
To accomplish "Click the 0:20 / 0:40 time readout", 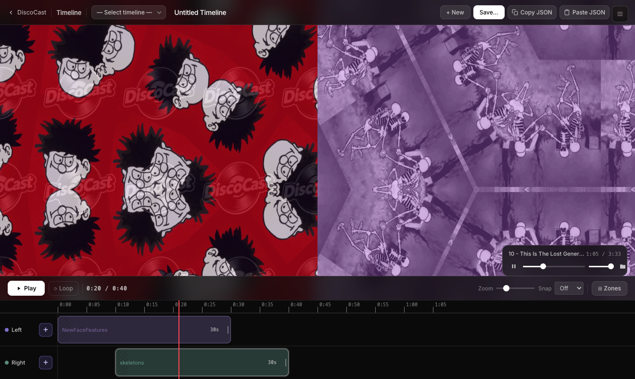I will pyautogui.click(x=107, y=288).
